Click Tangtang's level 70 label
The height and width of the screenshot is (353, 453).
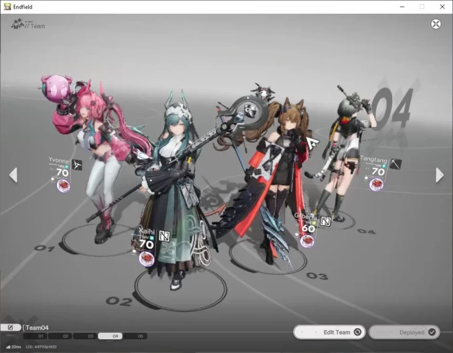[x=378, y=172]
